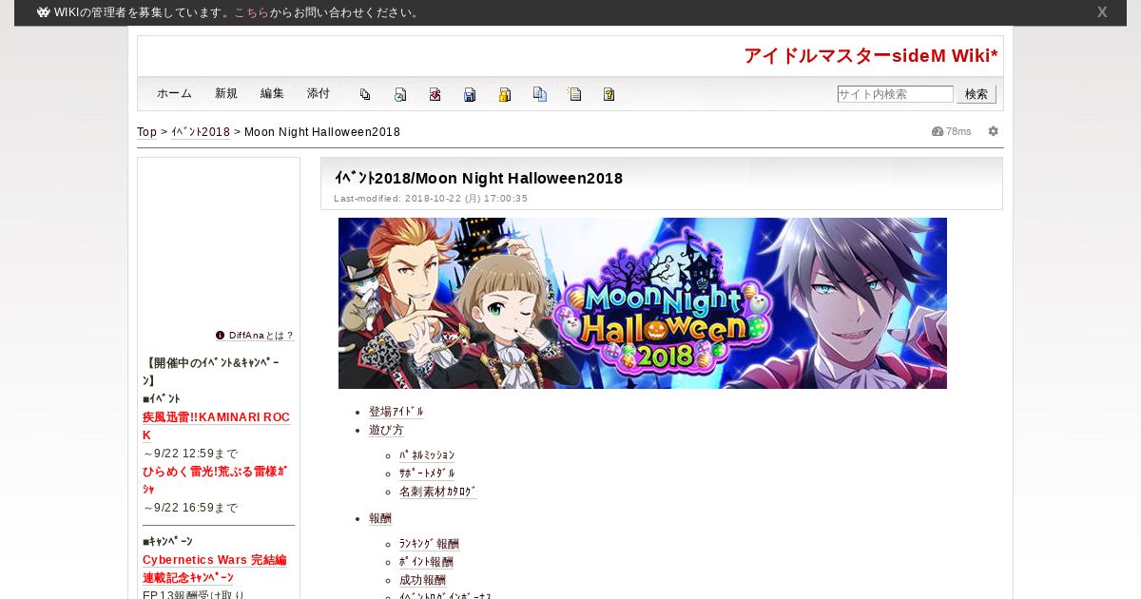Click the 検索 search button

click(977, 94)
